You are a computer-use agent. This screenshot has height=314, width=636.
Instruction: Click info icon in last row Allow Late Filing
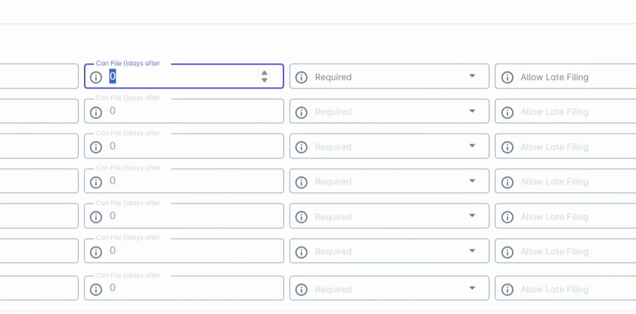[x=507, y=289]
